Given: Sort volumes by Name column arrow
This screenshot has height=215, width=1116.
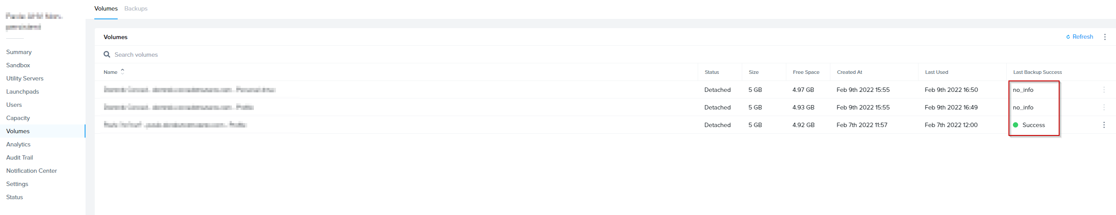Looking at the screenshot, I should pos(123,72).
